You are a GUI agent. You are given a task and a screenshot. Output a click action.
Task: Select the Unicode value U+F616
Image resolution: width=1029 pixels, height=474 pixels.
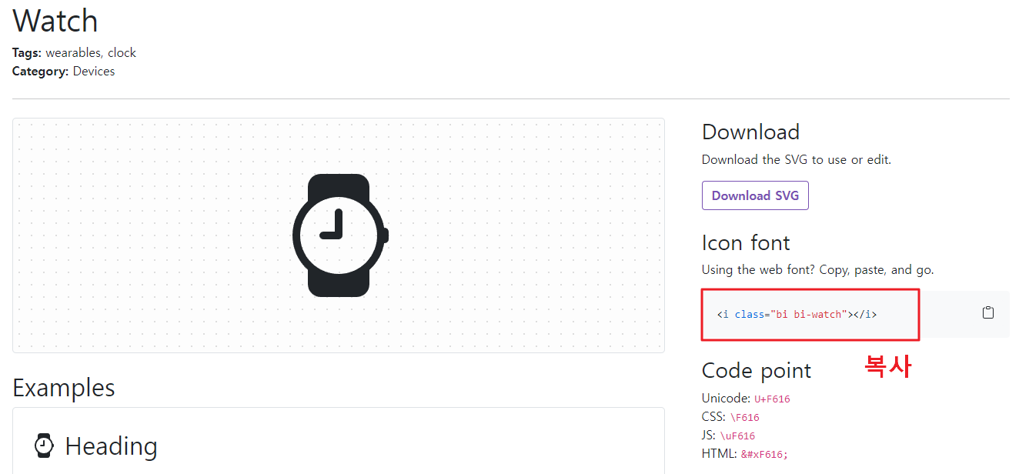772,399
